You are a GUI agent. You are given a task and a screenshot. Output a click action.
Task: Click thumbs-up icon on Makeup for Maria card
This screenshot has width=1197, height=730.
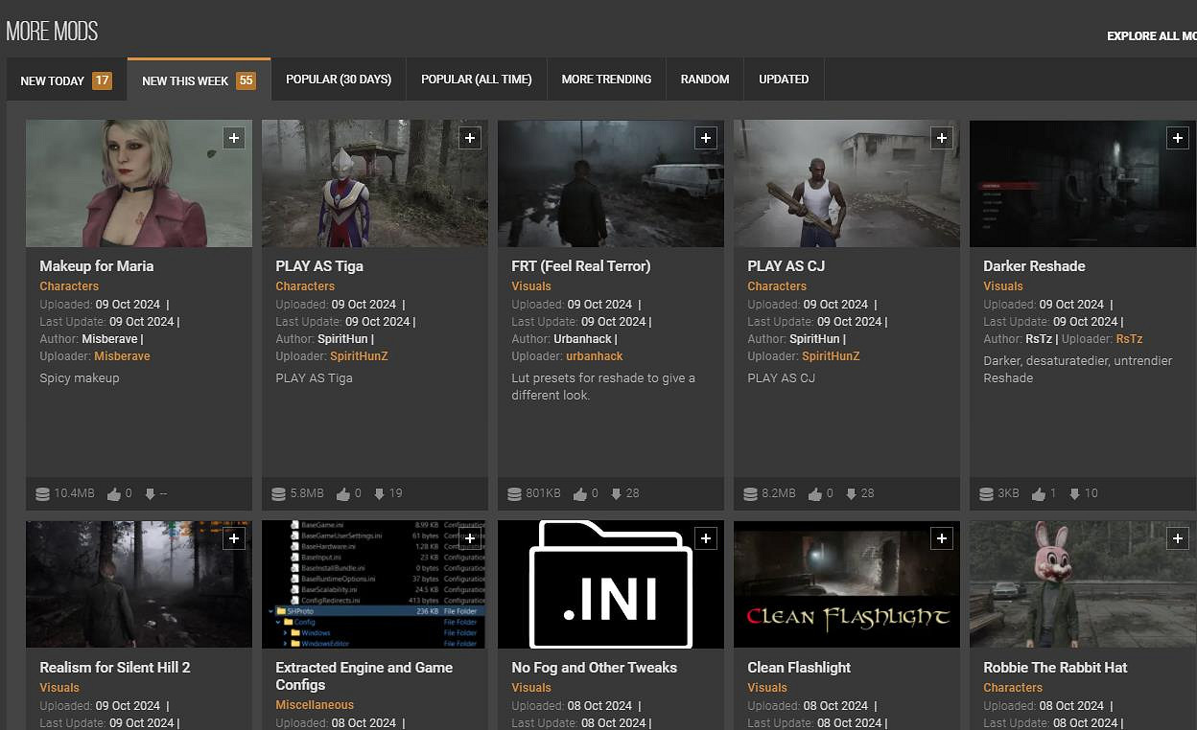click(x=114, y=494)
